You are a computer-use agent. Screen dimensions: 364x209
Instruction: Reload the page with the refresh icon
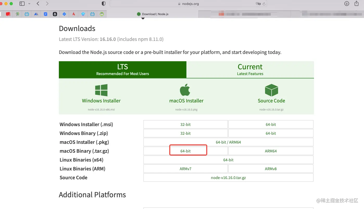[x=264, y=4]
